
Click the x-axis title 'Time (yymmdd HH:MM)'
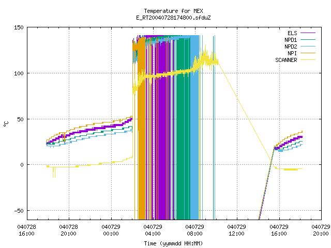(x=173, y=243)
